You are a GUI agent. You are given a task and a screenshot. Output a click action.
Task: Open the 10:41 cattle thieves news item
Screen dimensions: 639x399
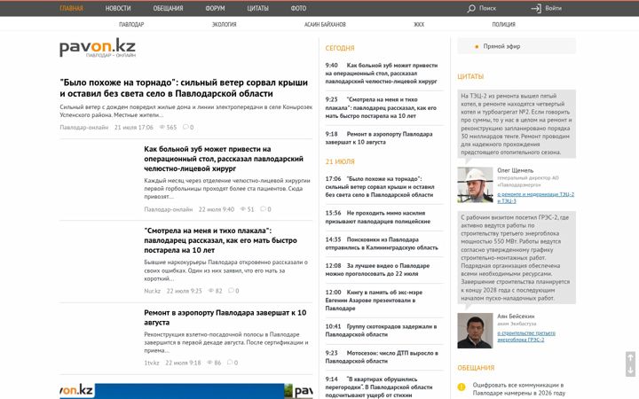[381, 330]
